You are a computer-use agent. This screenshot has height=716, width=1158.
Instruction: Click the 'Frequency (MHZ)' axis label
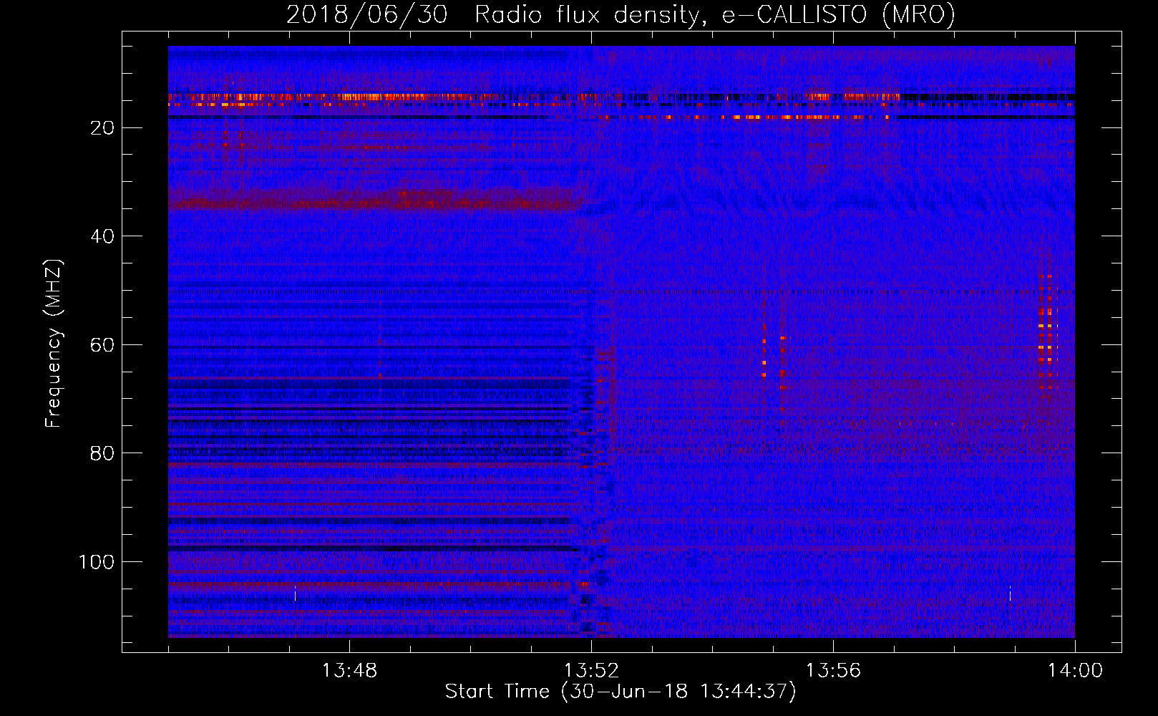point(54,343)
